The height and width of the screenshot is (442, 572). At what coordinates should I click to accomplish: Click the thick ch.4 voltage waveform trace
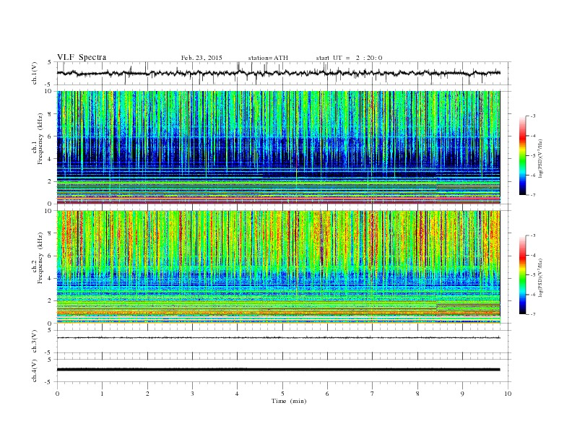(x=278, y=370)
